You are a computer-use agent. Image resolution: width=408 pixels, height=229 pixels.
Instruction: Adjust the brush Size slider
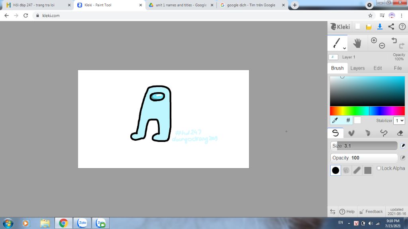(x=364, y=146)
